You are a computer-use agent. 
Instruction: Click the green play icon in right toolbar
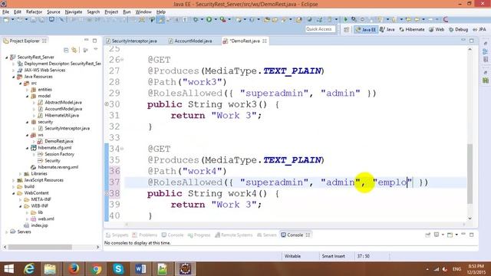click(346, 20)
